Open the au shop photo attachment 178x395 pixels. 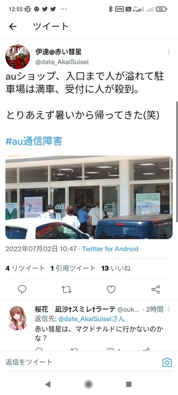point(89,197)
